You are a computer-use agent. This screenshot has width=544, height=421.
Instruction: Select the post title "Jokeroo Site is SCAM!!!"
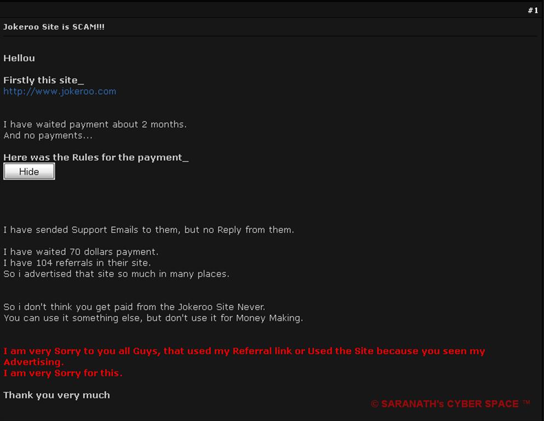[x=54, y=27]
